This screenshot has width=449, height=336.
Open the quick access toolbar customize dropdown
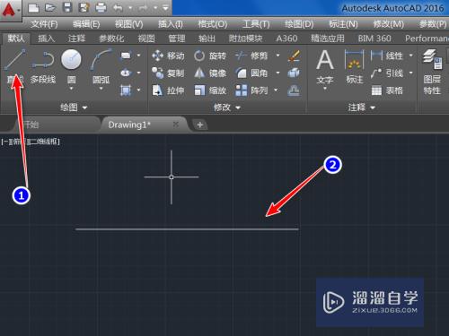[165, 8]
